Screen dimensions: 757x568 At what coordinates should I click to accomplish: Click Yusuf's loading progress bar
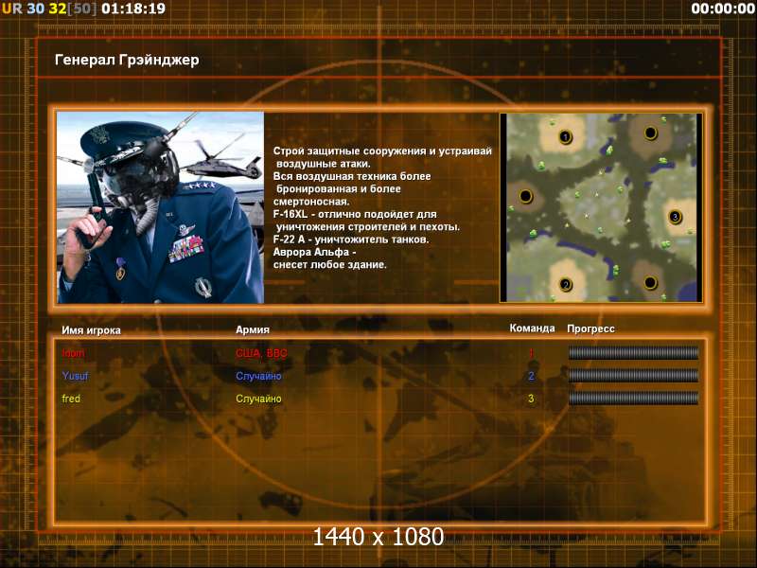click(633, 375)
